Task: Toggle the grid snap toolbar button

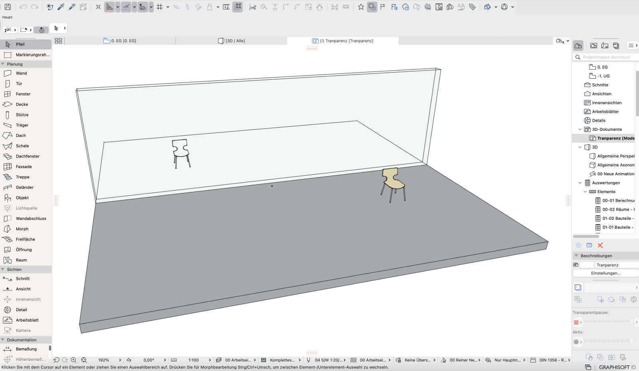Action: click(x=160, y=7)
